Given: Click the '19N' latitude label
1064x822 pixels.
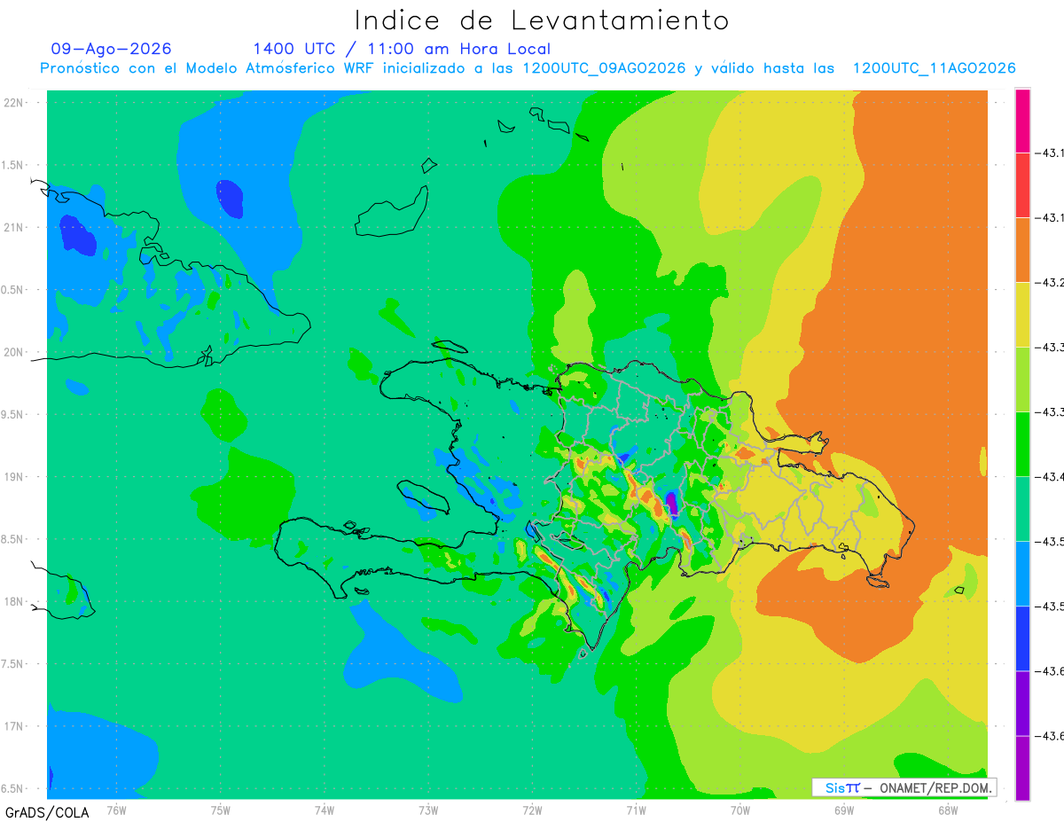Looking at the screenshot, I should click(x=14, y=477).
